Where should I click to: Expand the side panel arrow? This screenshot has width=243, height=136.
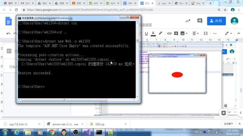pos(240,113)
